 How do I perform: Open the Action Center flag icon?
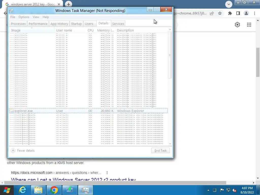(222, 190)
